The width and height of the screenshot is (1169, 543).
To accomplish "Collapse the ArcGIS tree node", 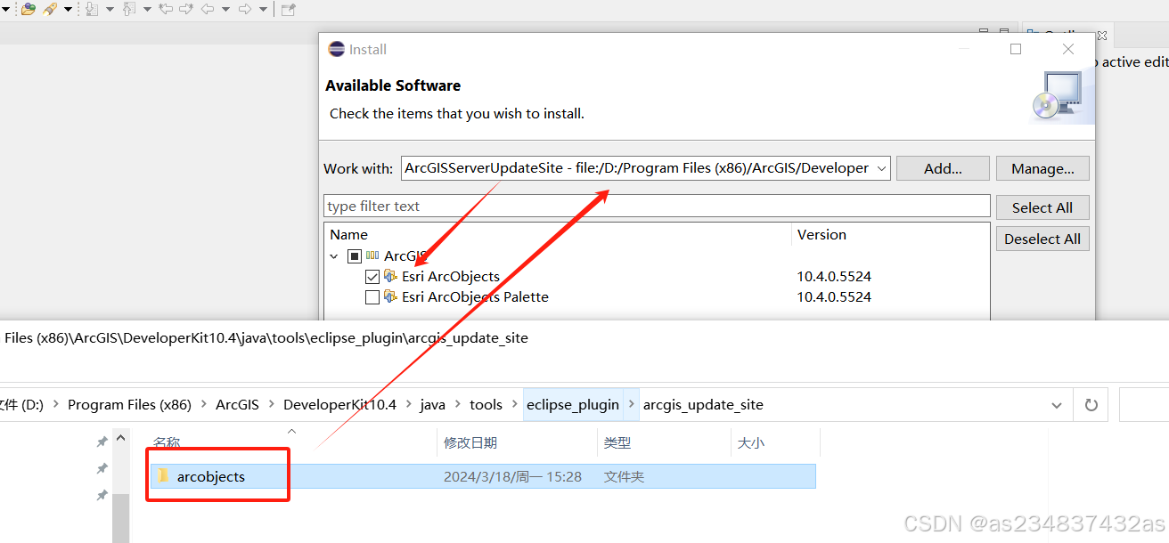I will 333,255.
